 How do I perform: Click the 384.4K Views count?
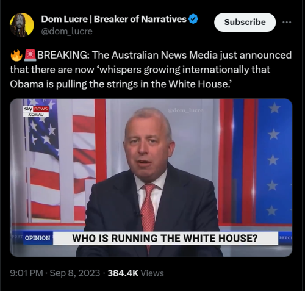click(135, 273)
